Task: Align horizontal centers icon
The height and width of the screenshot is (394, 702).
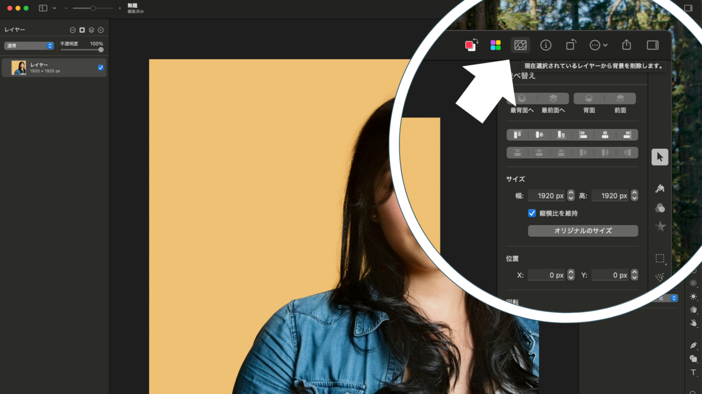Action: [605, 135]
